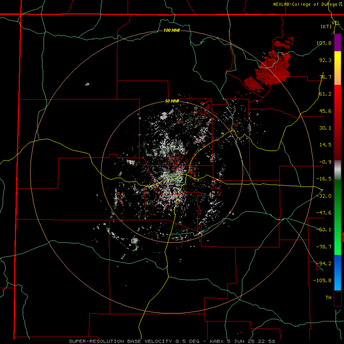Click the -16.5 velocity scale value

point(324,179)
